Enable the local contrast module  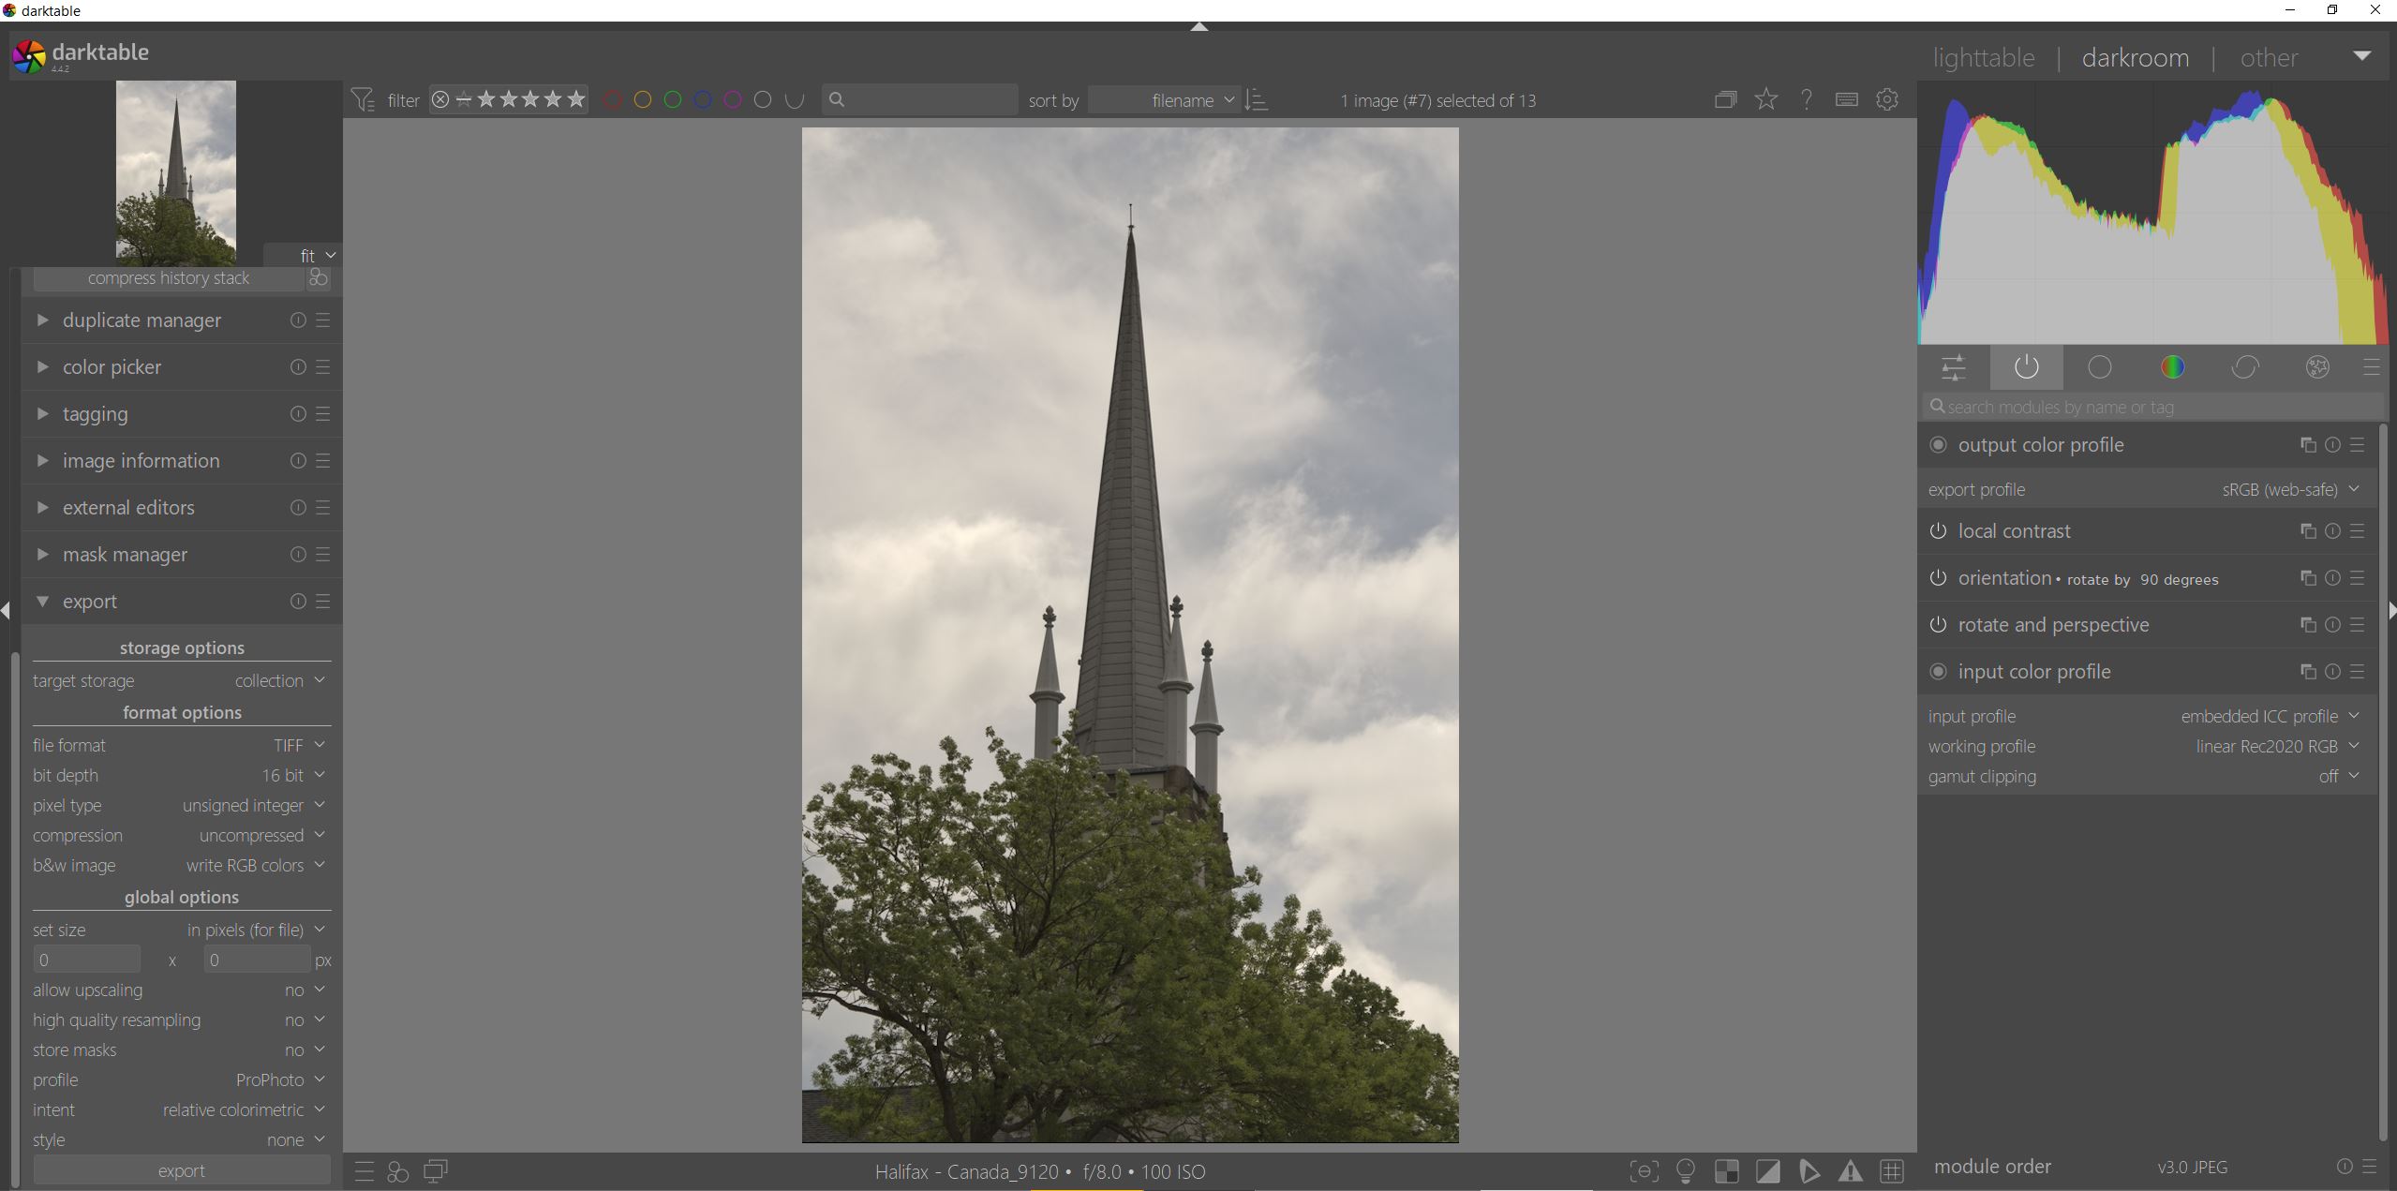pos(1938,531)
